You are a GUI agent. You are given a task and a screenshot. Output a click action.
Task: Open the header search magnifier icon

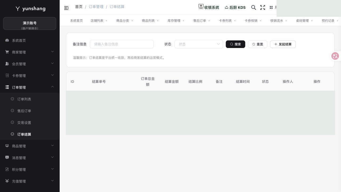click(x=254, y=7)
